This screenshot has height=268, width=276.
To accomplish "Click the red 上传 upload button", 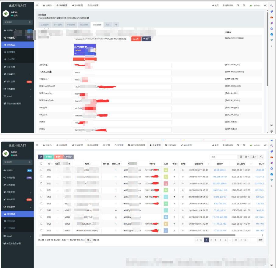I will coord(136,39).
